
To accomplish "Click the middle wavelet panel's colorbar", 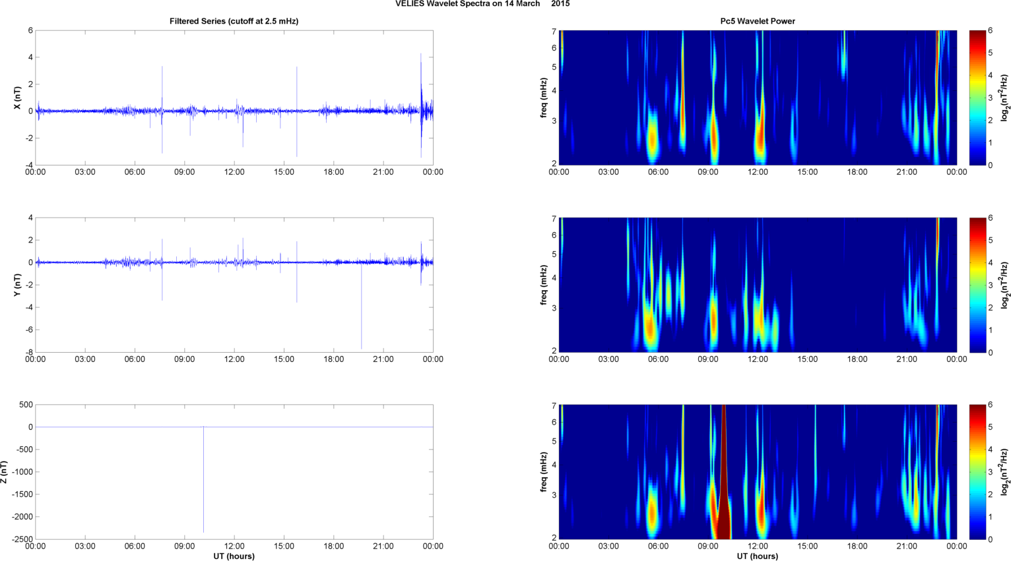I will tap(977, 285).
